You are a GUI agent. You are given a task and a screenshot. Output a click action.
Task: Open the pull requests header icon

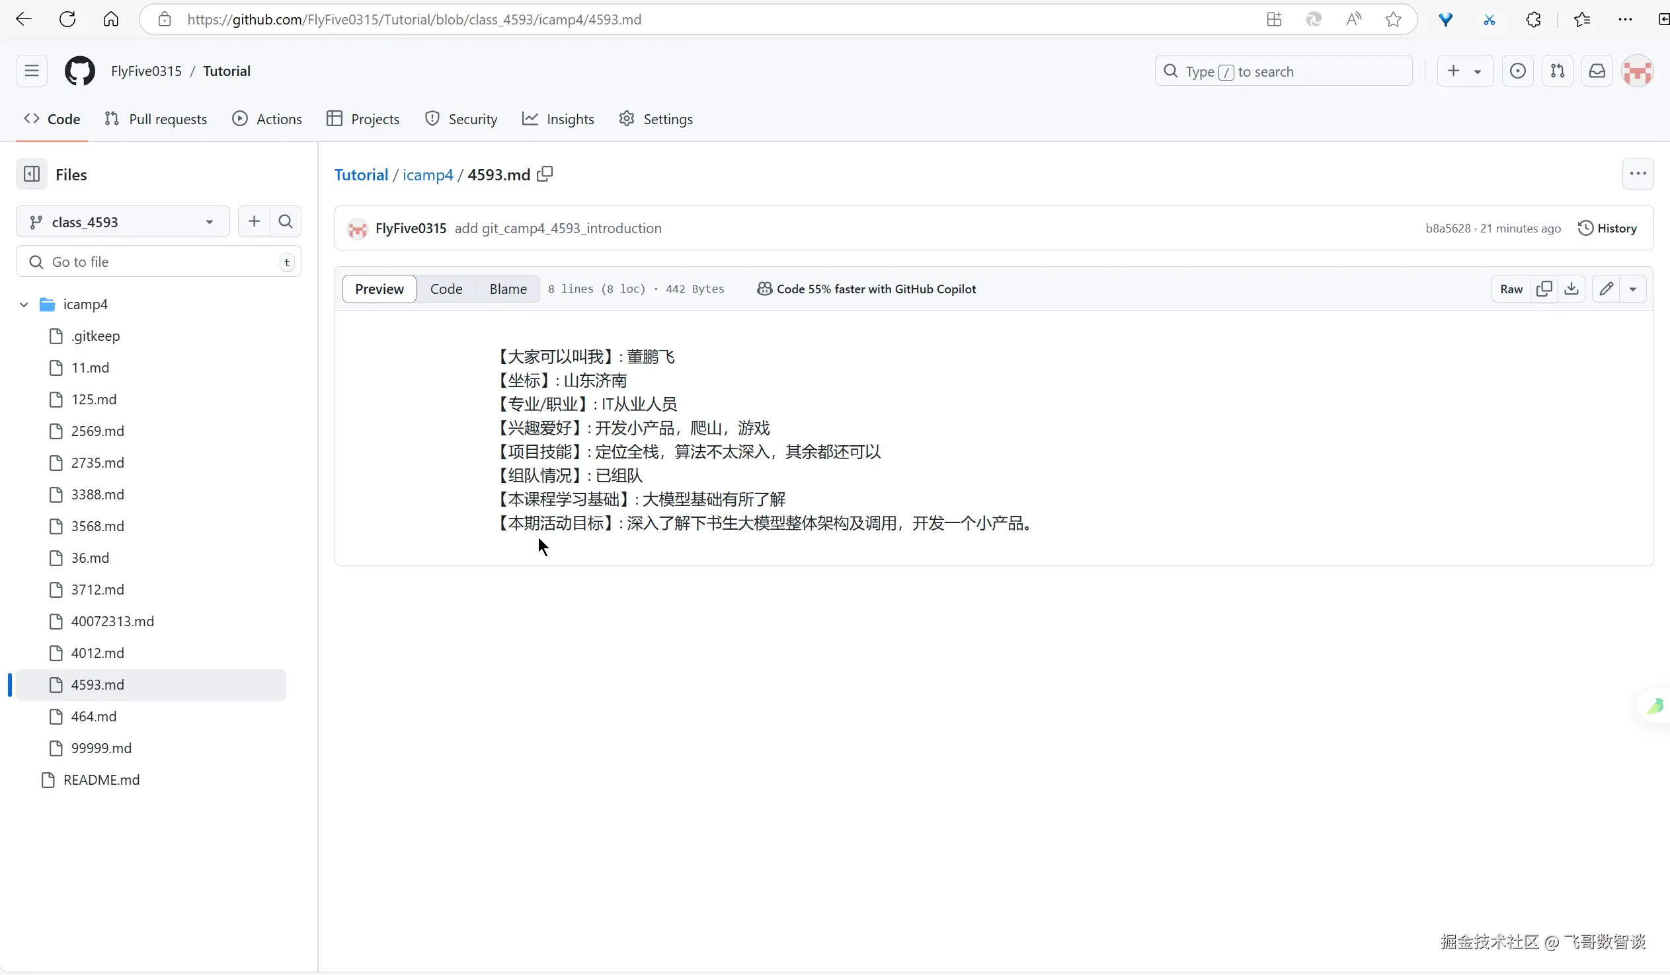1558,71
